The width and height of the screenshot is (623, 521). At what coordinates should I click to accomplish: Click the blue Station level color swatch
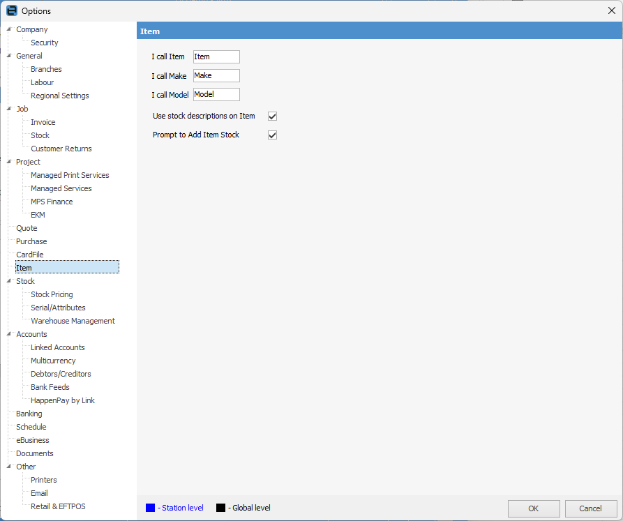(150, 508)
